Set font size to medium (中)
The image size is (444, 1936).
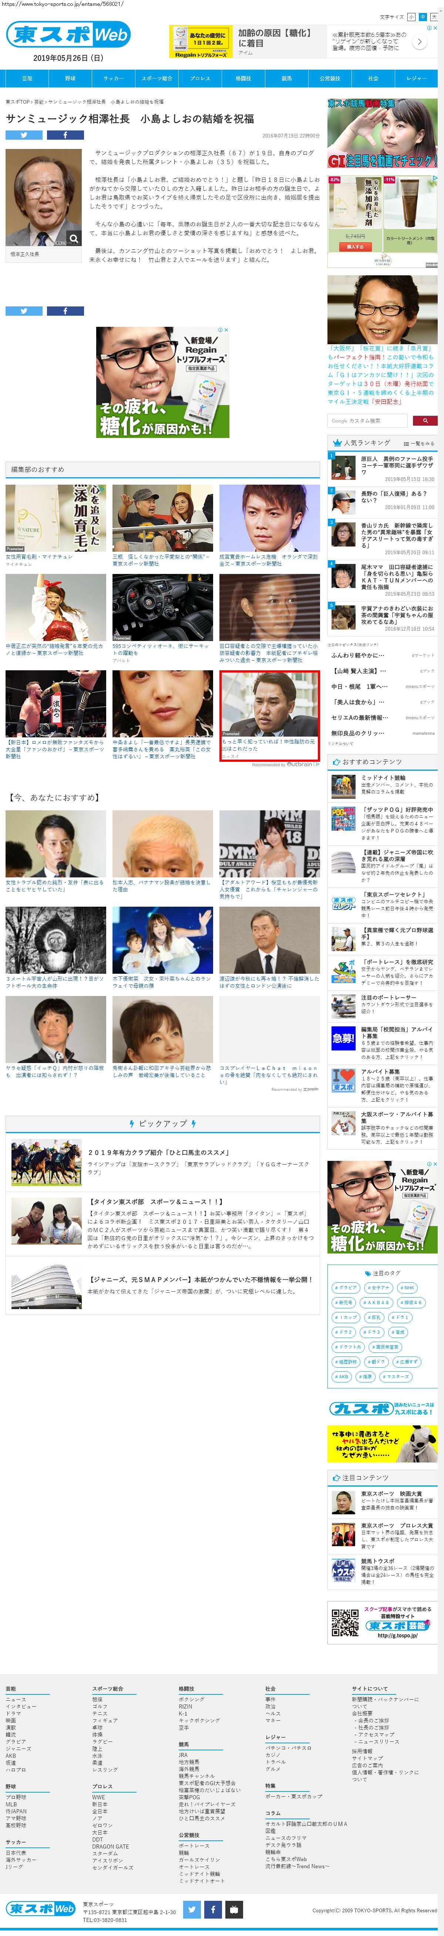[x=422, y=17]
